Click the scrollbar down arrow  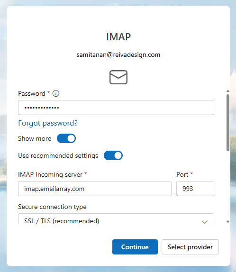coord(228,222)
